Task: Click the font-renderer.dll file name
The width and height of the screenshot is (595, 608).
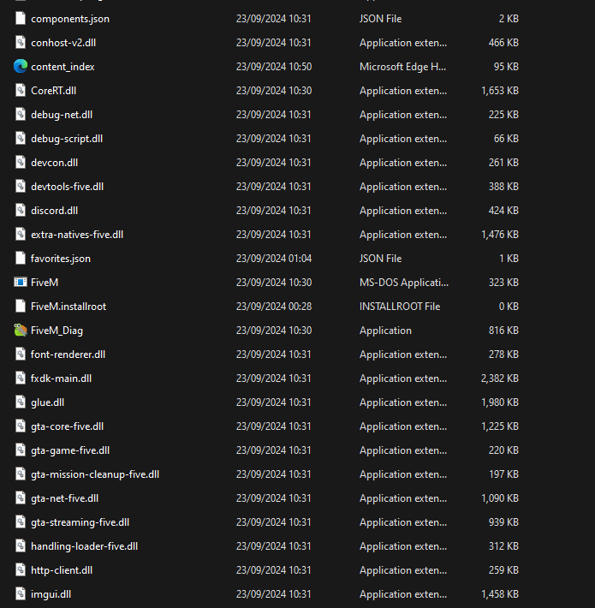Action: [x=68, y=355]
